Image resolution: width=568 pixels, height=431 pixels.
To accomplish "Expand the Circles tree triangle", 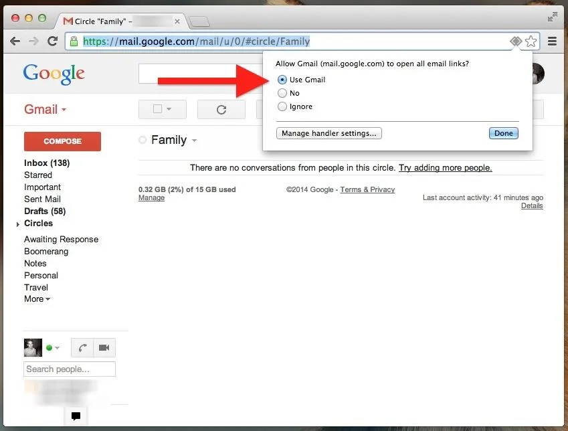I will tap(18, 224).
